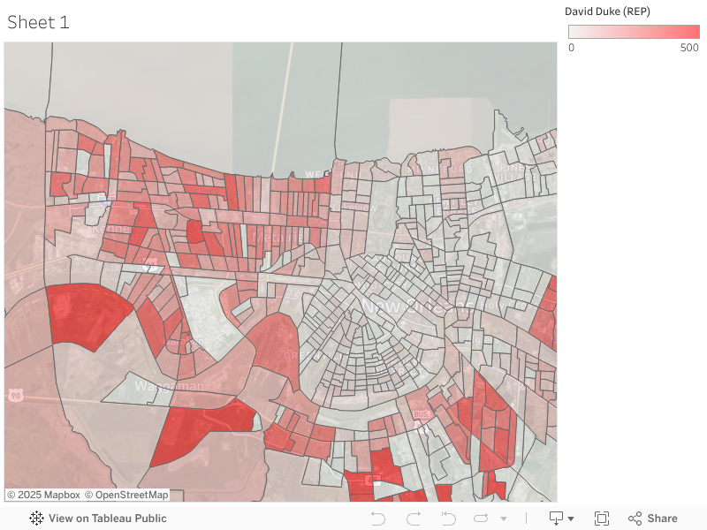This screenshot has width=707, height=530.
Task: Select the dark red precinct west of Harahan
Action: [86, 315]
